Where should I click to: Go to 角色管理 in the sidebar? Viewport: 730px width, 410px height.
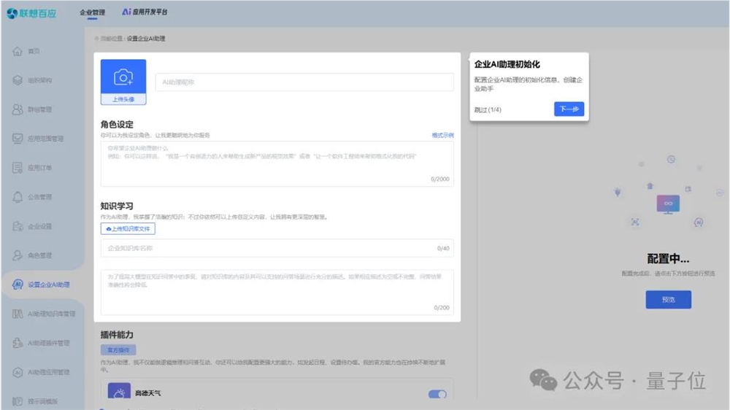pyautogui.click(x=39, y=255)
